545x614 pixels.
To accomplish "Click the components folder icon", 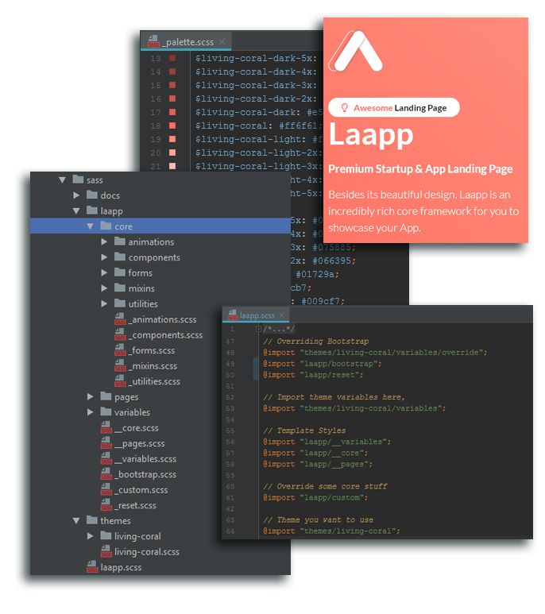I will tap(120, 257).
